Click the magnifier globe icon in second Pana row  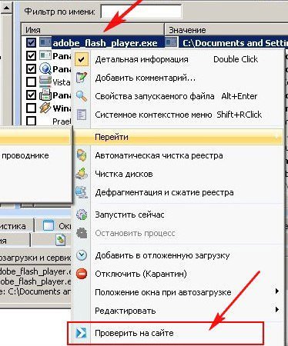(x=45, y=68)
